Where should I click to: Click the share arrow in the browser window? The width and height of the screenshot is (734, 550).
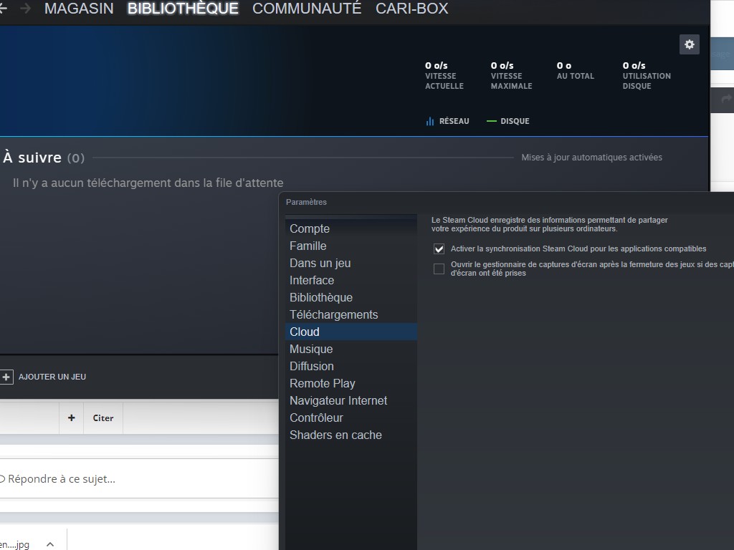point(726,99)
